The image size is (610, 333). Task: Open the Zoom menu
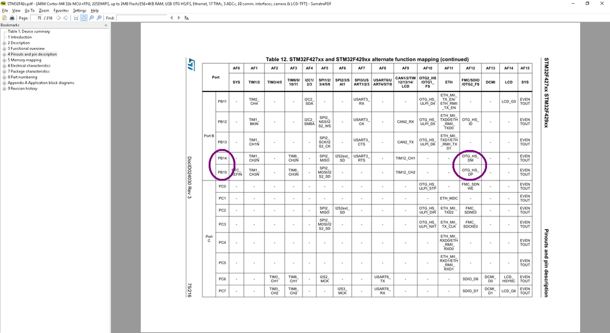44,10
